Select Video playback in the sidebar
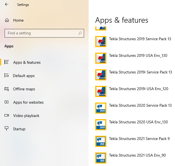The height and width of the screenshot is (166, 175). pyautogui.click(x=26, y=116)
